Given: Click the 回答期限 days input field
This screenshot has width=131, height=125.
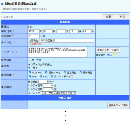Looking at the screenshot, I should 34,36.
